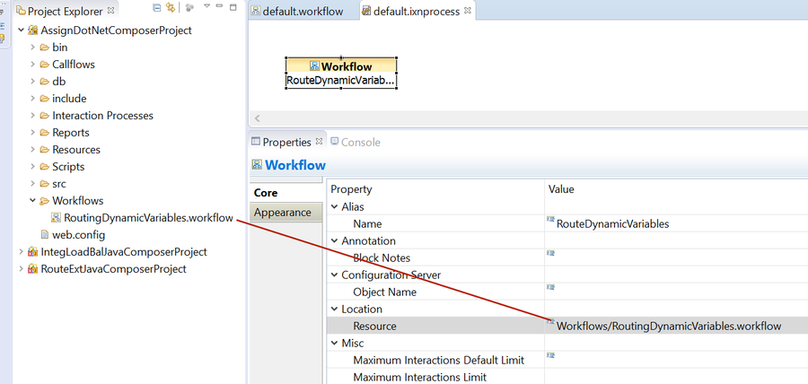Click IntegLoadBalJavaComposerProject project icon

[33, 252]
